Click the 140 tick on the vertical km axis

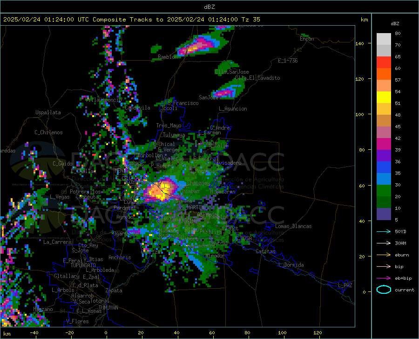(x=359, y=43)
